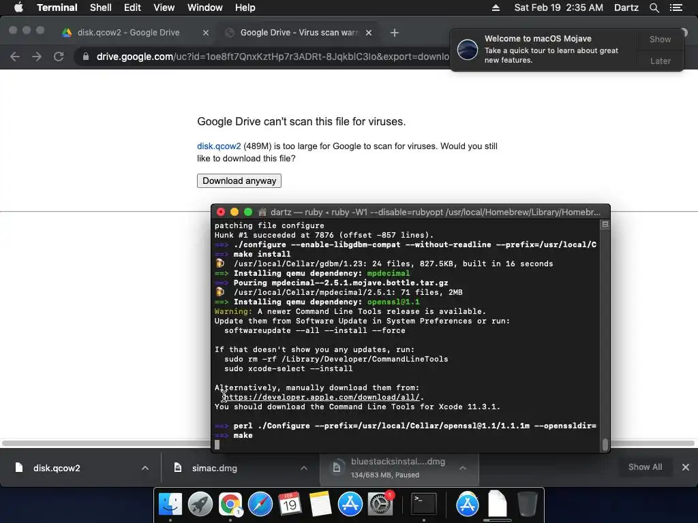Click 'softwareupdate --all --install --force' text

point(315,330)
